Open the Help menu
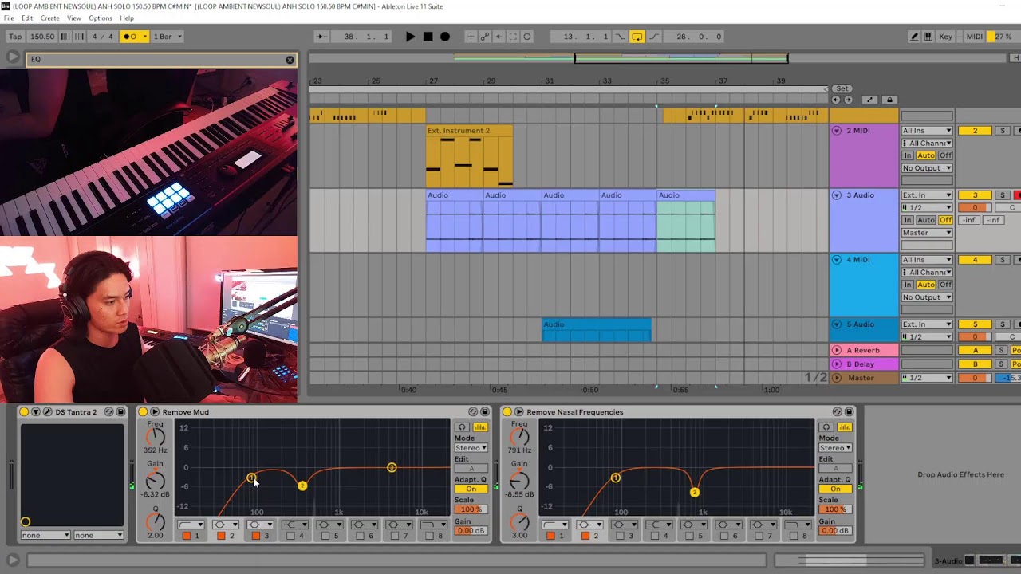 pyautogui.click(x=127, y=18)
